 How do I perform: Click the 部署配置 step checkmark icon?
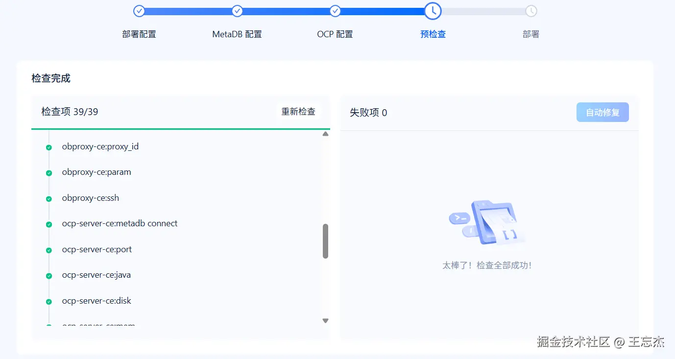(x=139, y=11)
